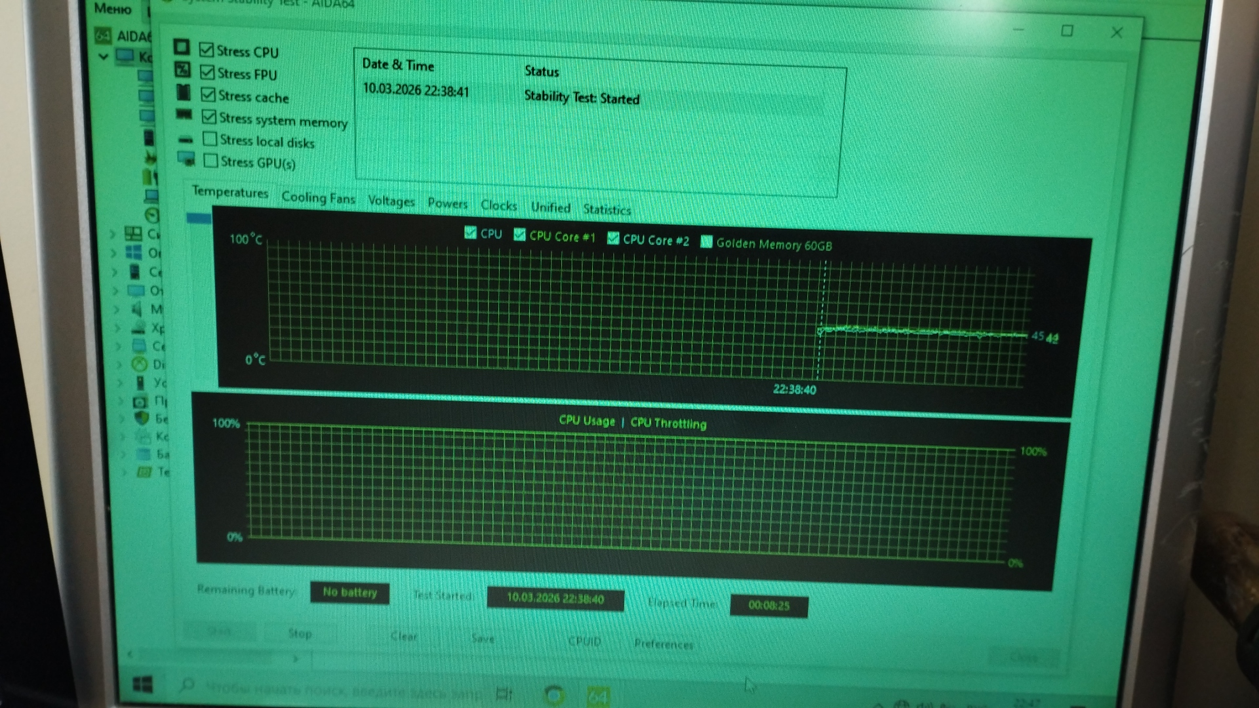Click AIDA64 taskbar icon
This screenshot has width=1259, height=708.
[597, 695]
